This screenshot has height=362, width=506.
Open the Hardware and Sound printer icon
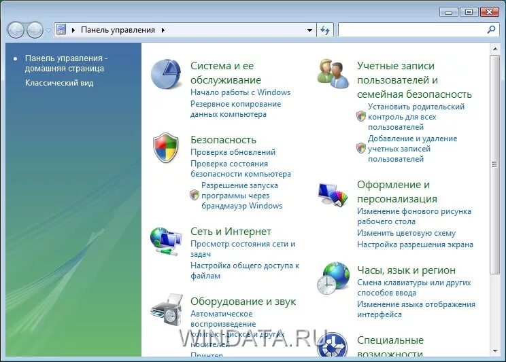pos(167,310)
